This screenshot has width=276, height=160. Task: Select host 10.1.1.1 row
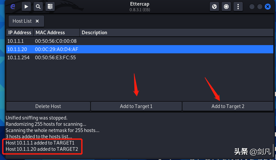[140, 41]
